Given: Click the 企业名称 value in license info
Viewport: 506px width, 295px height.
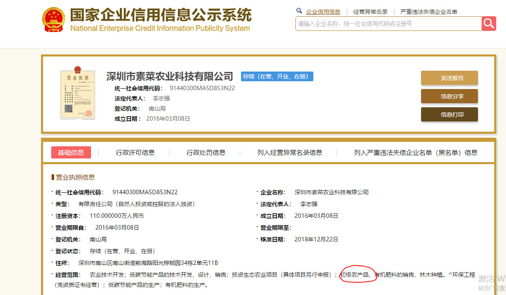Looking at the screenshot, I should point(332,192).
